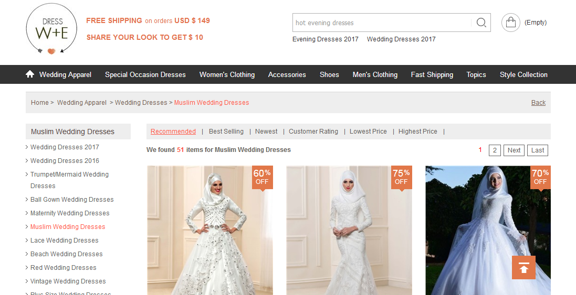Open Accessories menu

[287, 74]
